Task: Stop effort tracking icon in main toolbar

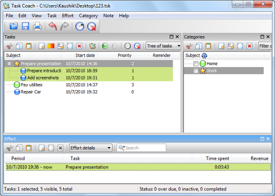Action: click(92, 26)
